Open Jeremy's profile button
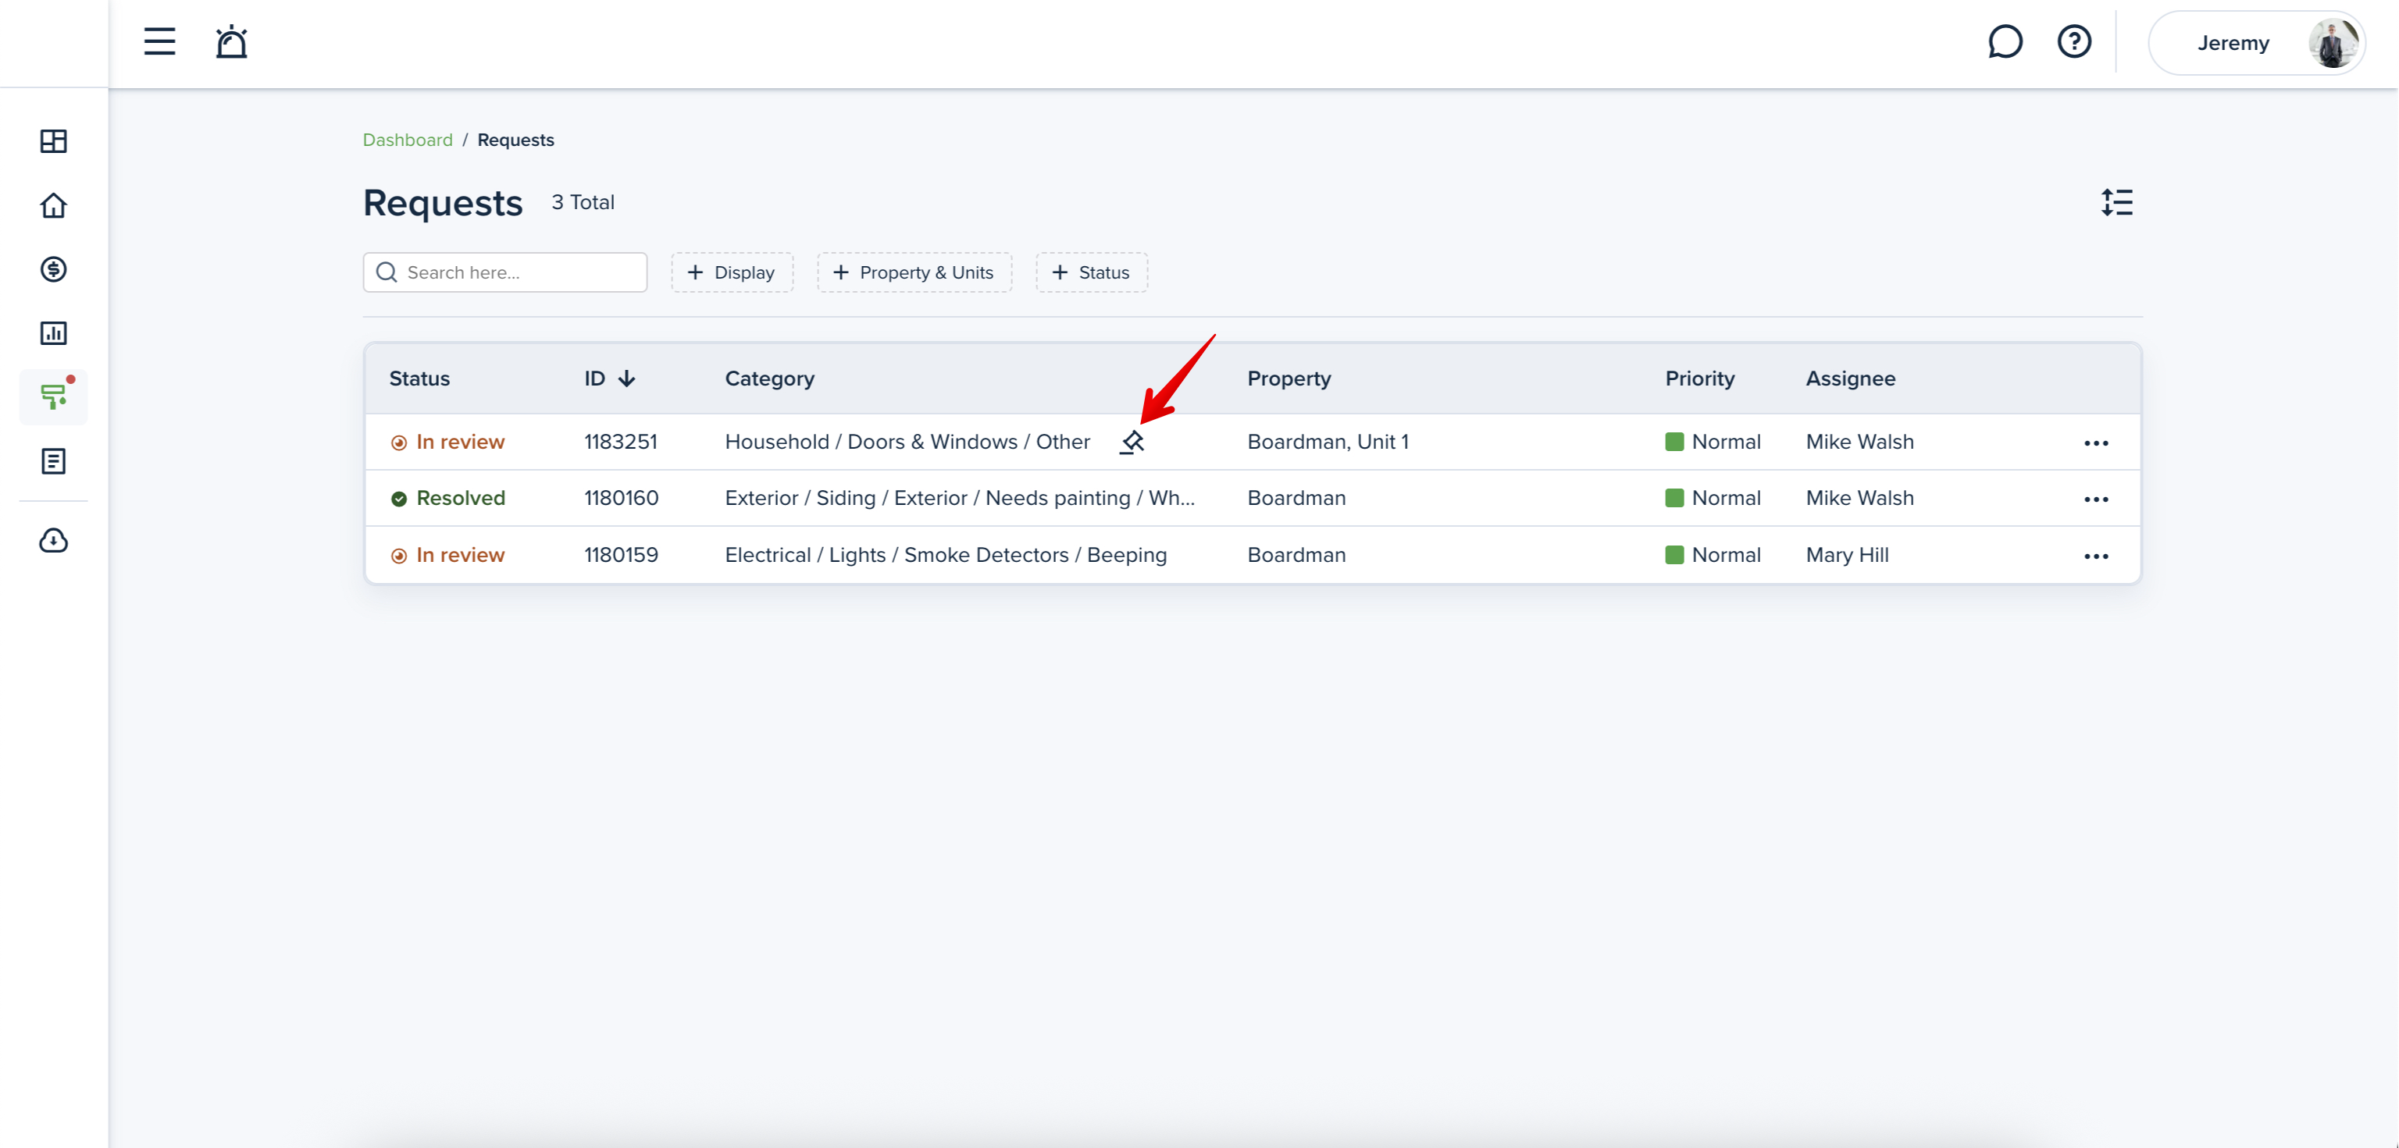 tap(2255, 43)
